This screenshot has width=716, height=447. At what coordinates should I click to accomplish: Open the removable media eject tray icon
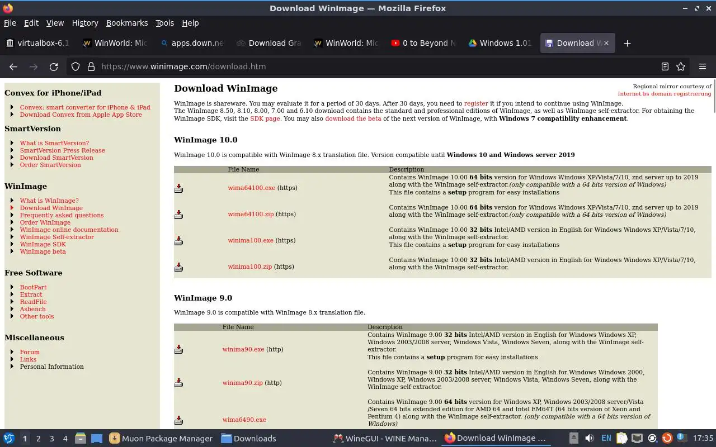pyautogui.click(x=574, y=438)
